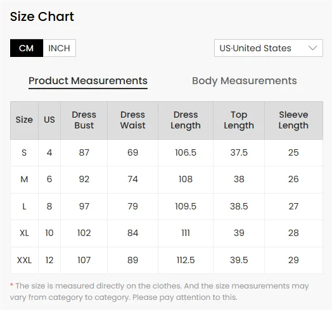The width and height of the screenshot is (332, 310).
Task: Open the US·United States country dropdown
Action: (x=269, y=48)
